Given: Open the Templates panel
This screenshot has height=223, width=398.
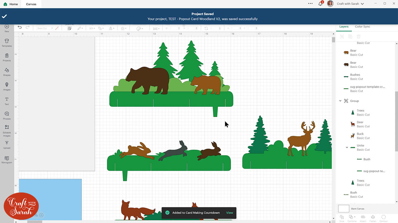Looking at the screenshot, I should coord(7,43).
